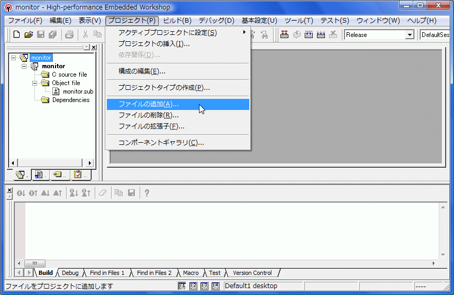Open the ビルド(B) menu
Image resolution: width=454 pixels, height=295 pixels.
click(177, 21)
